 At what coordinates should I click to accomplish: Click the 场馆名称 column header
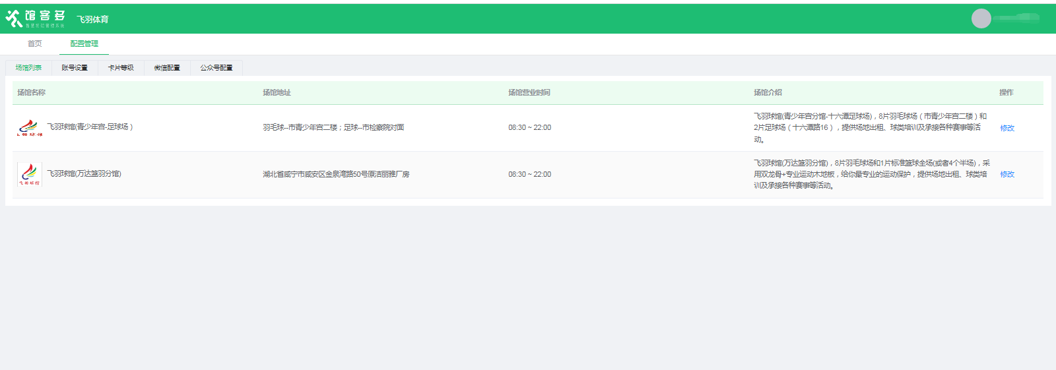tap(31, 92)
